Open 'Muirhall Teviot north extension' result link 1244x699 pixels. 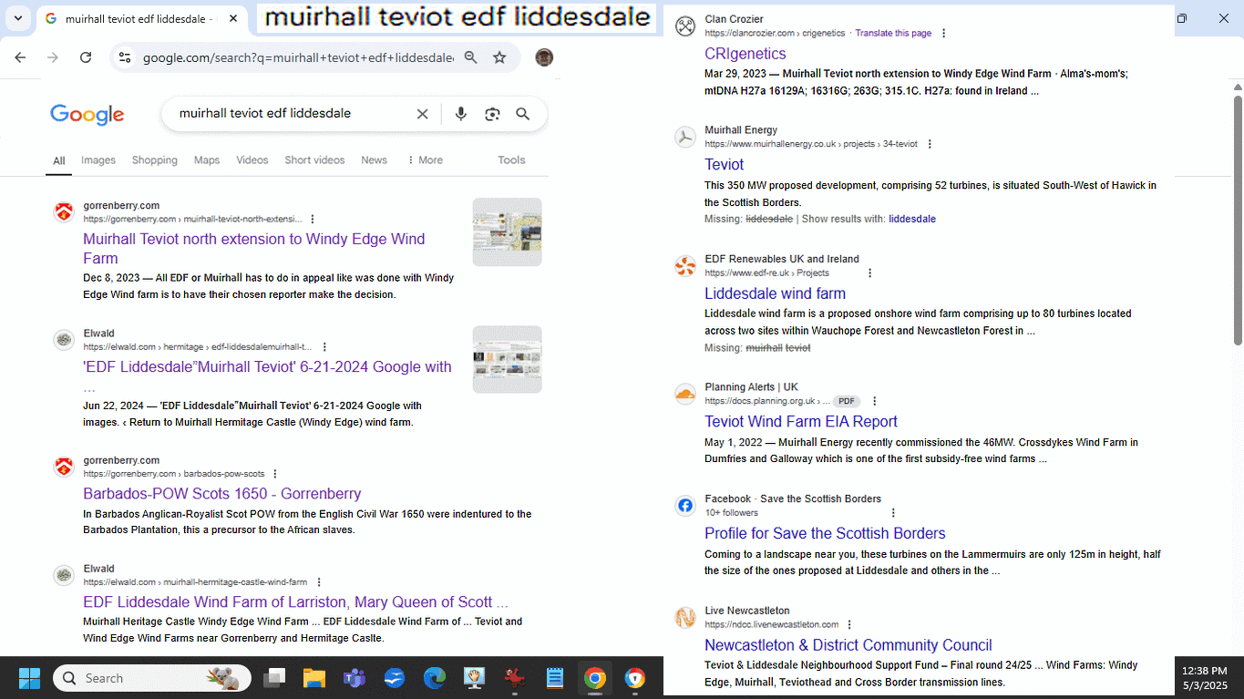coord(254,249)
